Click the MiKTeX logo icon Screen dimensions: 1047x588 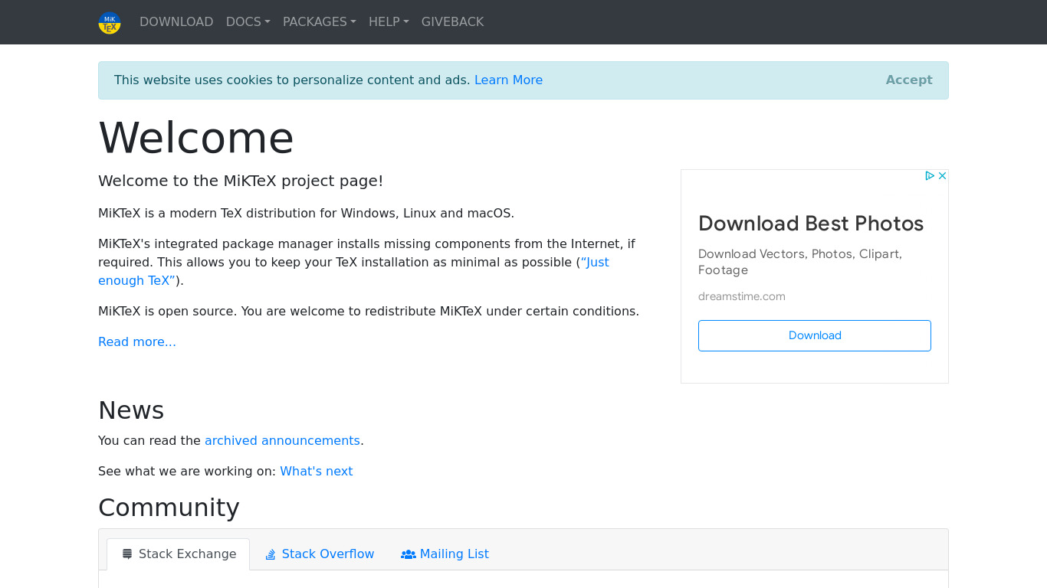(x=110, y=23)
